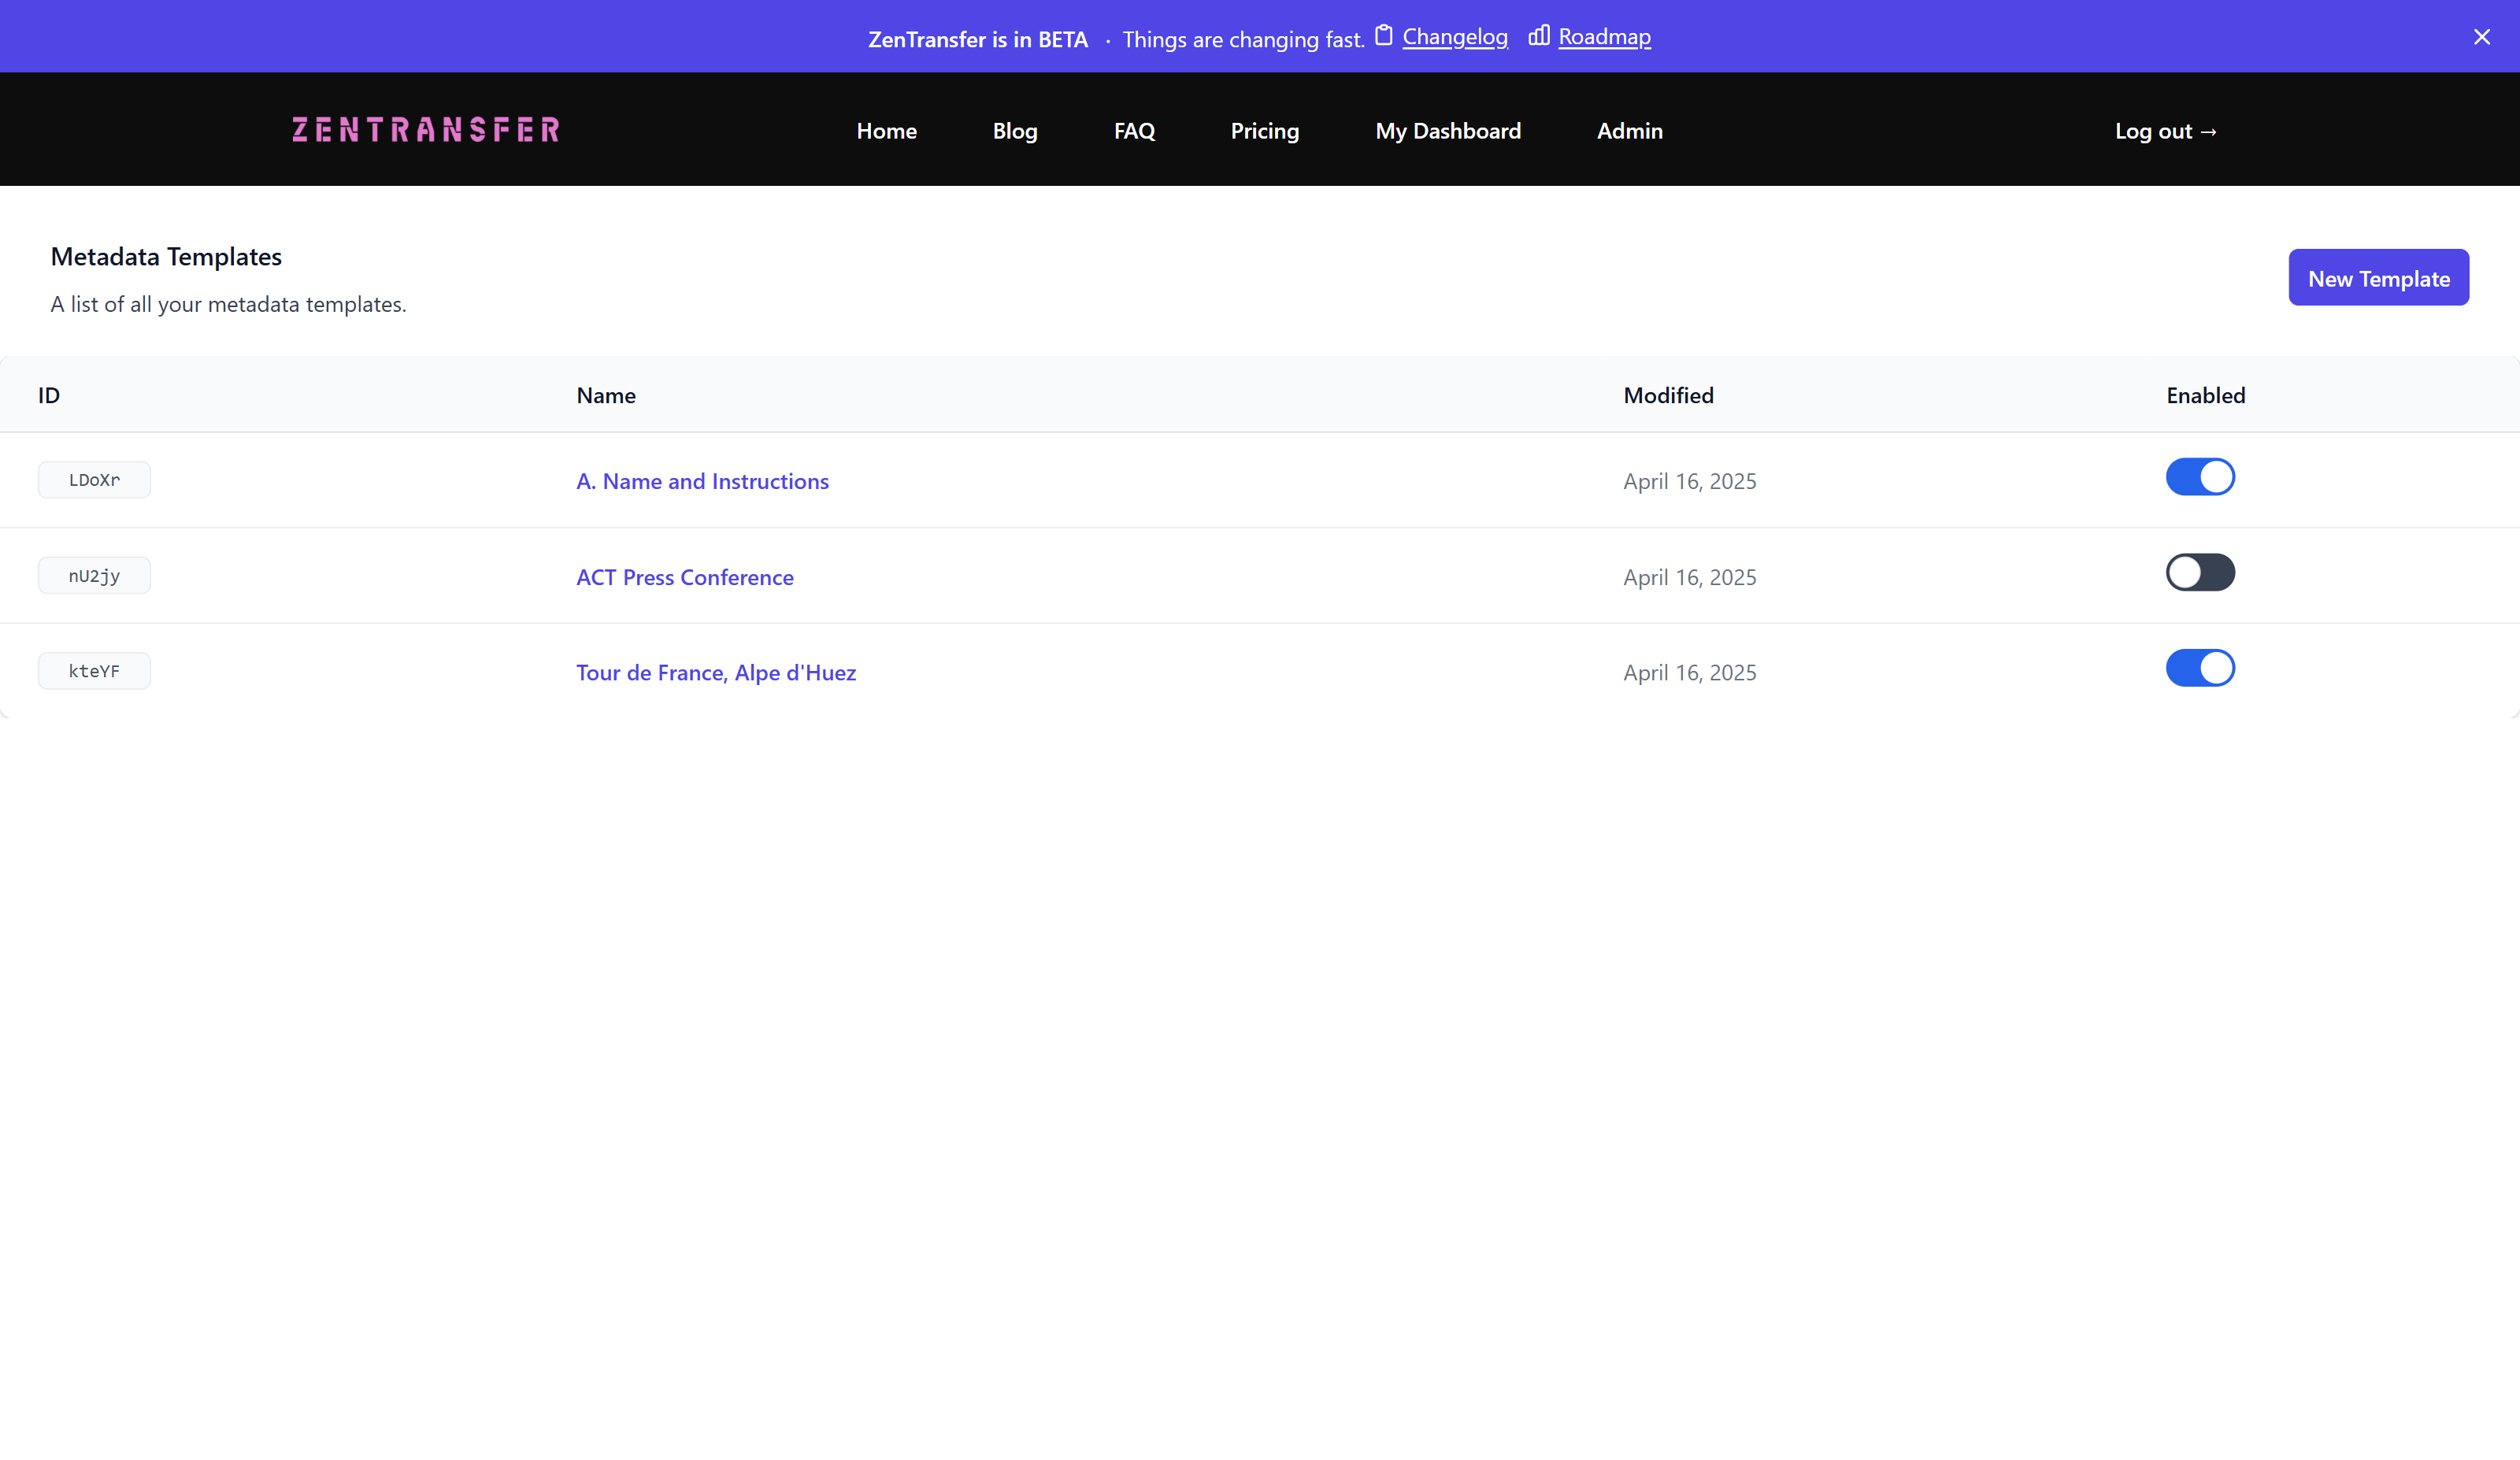
Task: Click the Changelog clipboard icon
Action: point(1383,36)
